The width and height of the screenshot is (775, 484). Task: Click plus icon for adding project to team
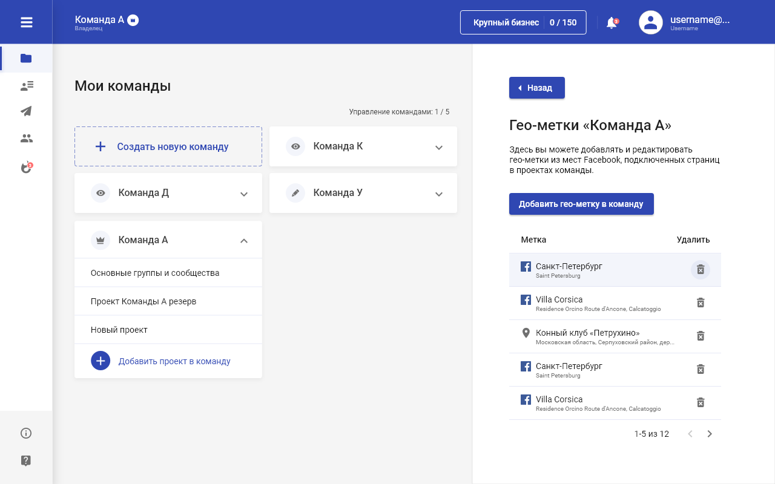pyautogui.click(x=101, y=361)
